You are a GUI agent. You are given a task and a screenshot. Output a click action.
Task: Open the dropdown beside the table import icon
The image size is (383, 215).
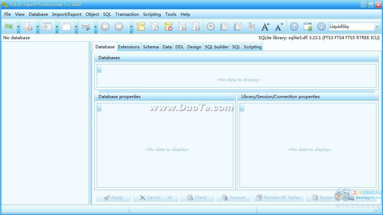[57, 27]
